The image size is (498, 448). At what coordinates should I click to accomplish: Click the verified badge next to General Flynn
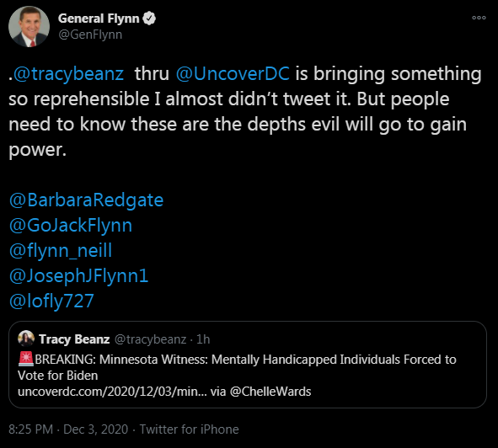149,19
